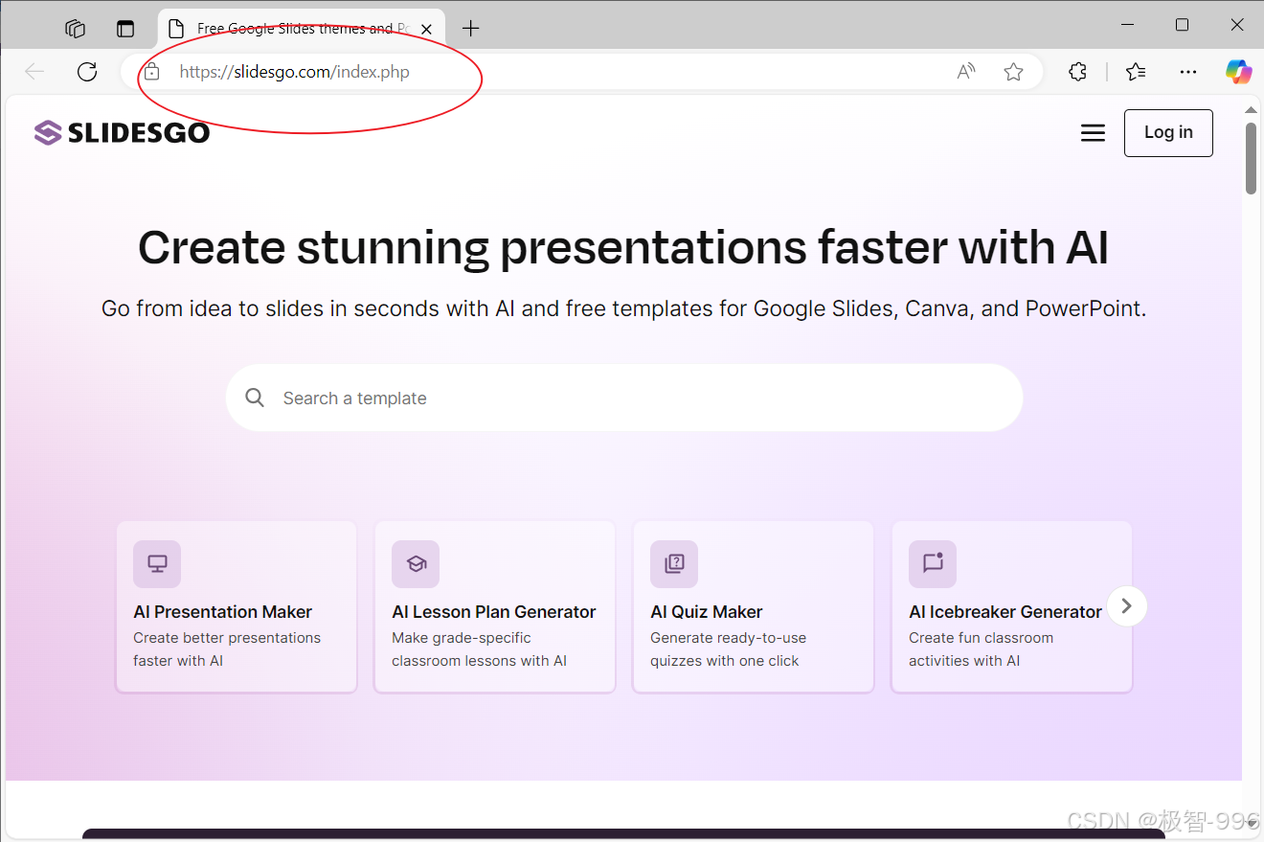The height and width of the screenshot is (842, 1264).
Task: Open the AI Quiz Maker card
Action: 754,606
